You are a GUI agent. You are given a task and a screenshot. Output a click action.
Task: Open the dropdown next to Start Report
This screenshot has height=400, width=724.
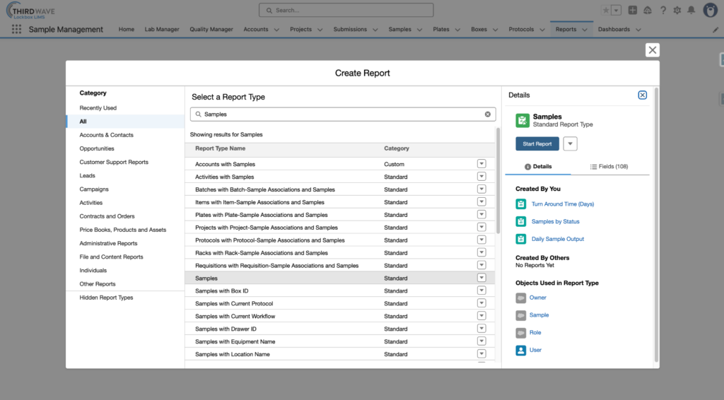[571, 143]
